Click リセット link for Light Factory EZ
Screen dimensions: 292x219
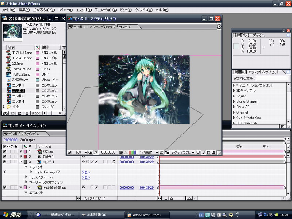(86, 172)
